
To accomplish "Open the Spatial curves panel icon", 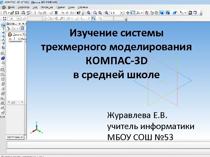I will point(3,29).
